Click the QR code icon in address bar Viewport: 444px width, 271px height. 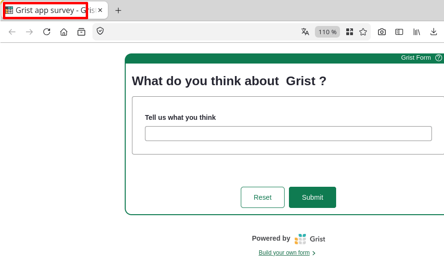click(350, 32)
